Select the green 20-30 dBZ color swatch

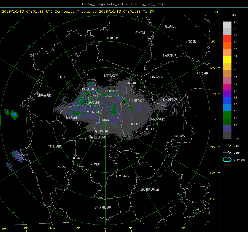pos(227,115)
